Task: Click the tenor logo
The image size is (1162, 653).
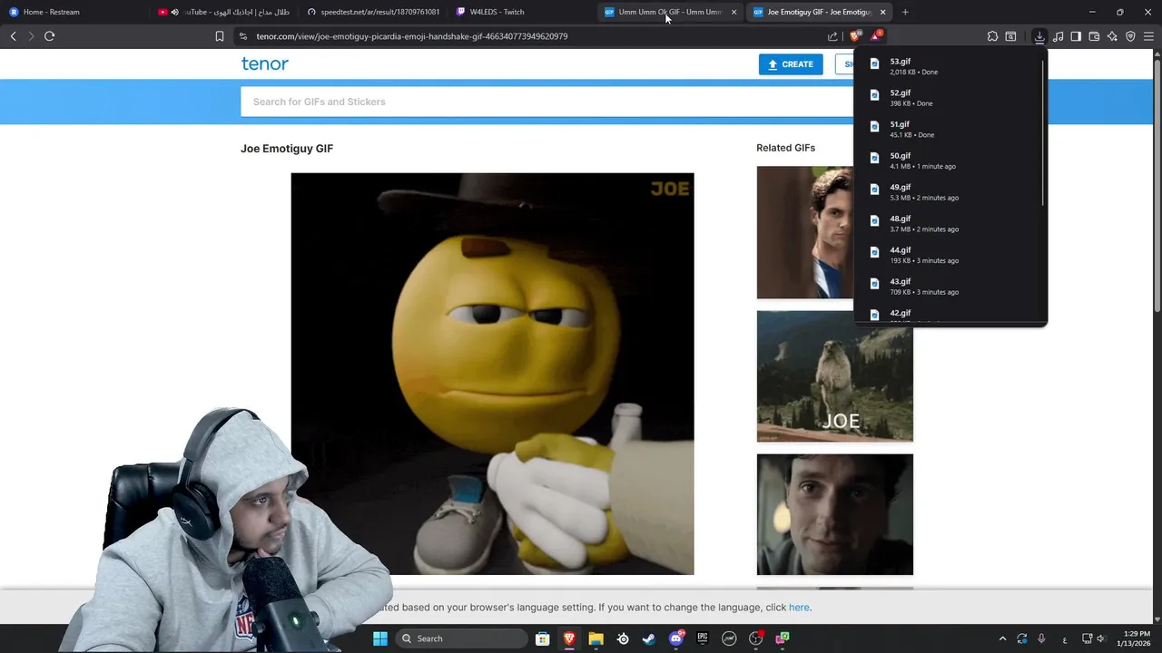Action: 264,63
